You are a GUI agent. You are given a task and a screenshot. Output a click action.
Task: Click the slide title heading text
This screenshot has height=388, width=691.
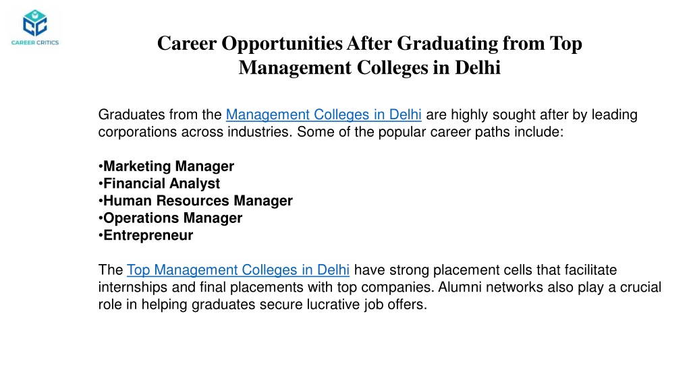(369, 55)
